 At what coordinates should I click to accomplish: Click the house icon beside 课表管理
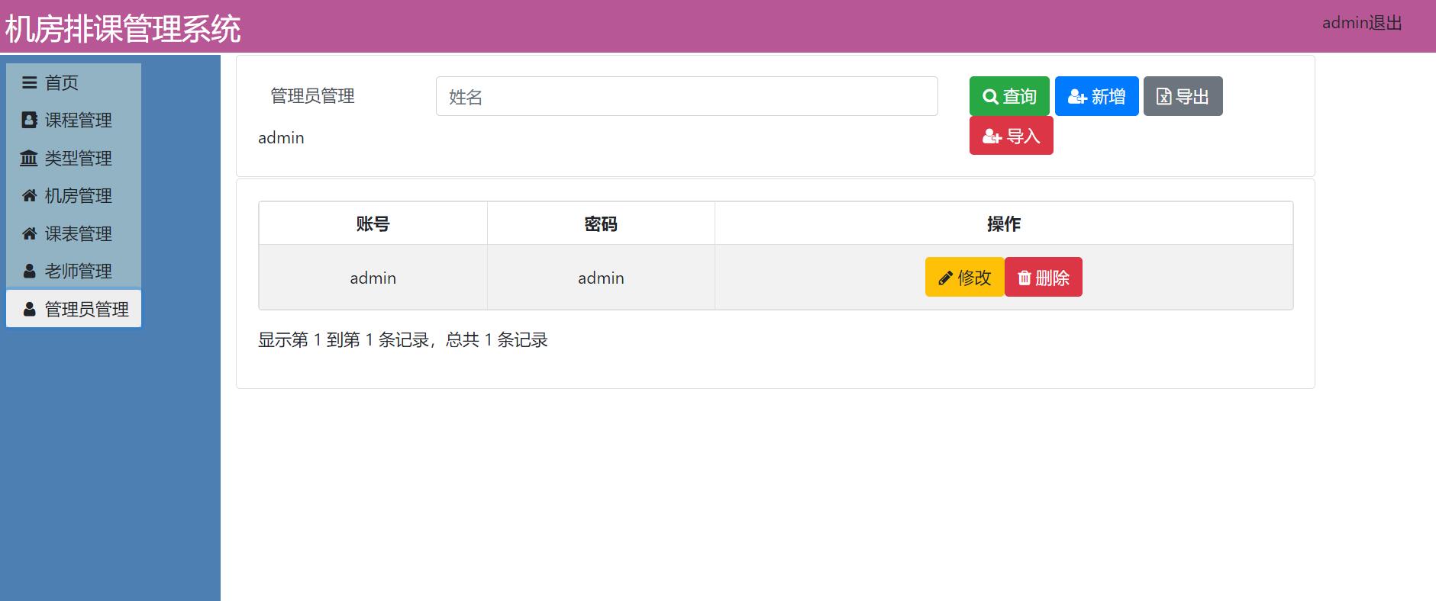pyautogui.click(x=30, y=233)
